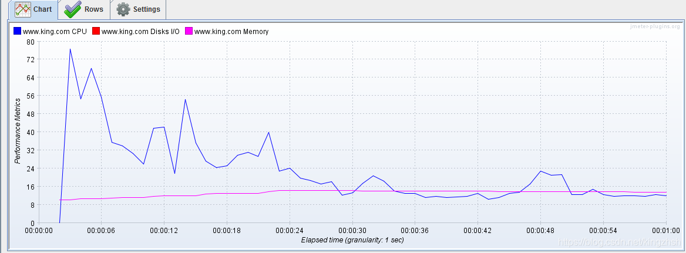Click the 16 value on the Y axis
Viewport: 686px width, 253px height.
tap(30, 187)
